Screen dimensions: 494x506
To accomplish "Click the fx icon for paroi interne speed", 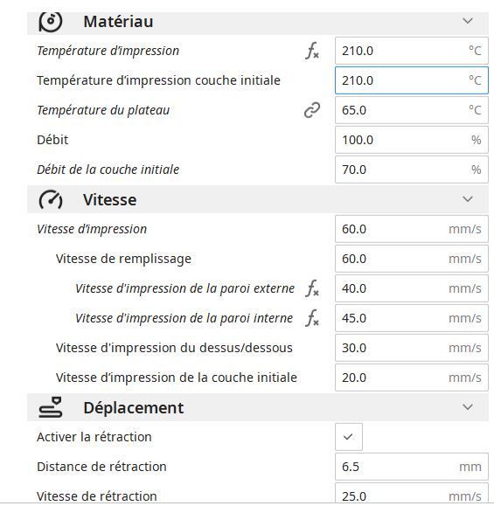I will point(312,318).
